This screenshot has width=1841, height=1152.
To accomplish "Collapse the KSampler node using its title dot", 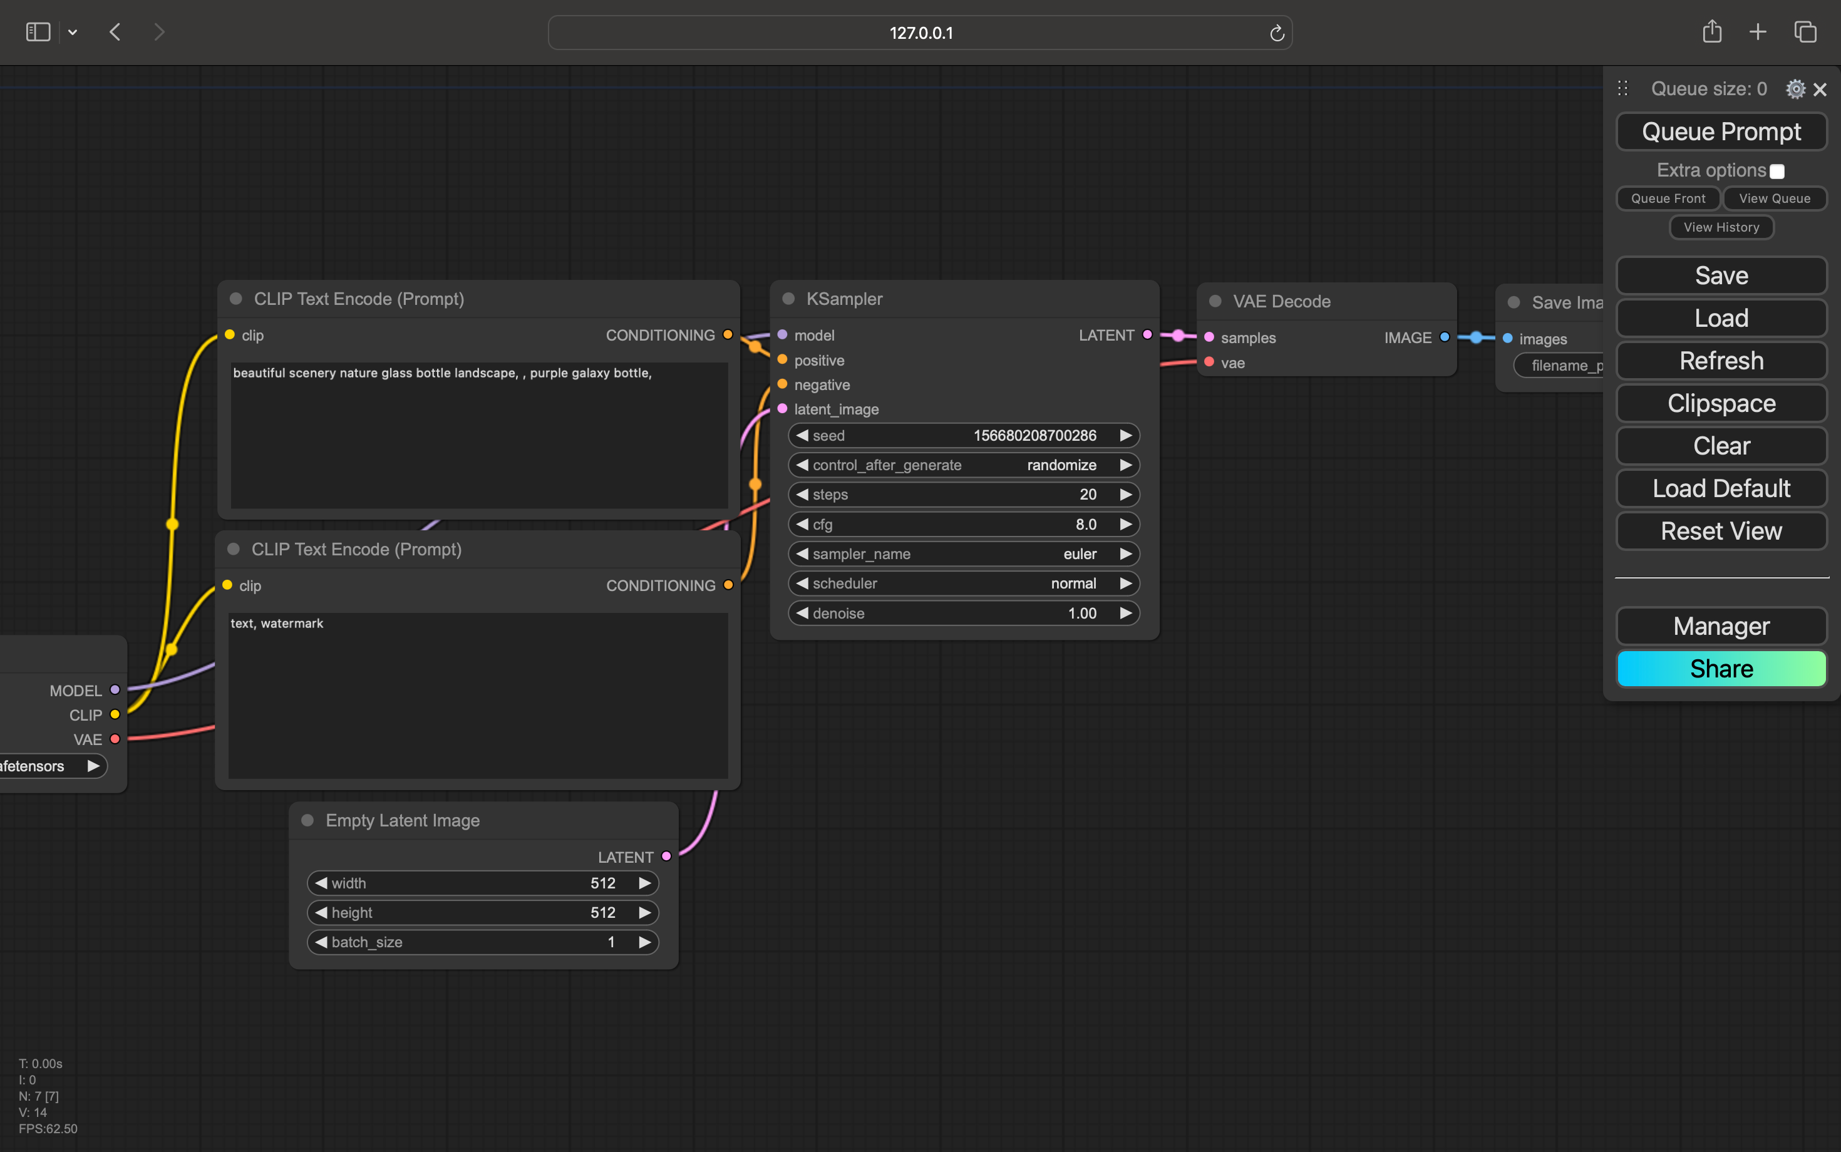I will 788,299.
